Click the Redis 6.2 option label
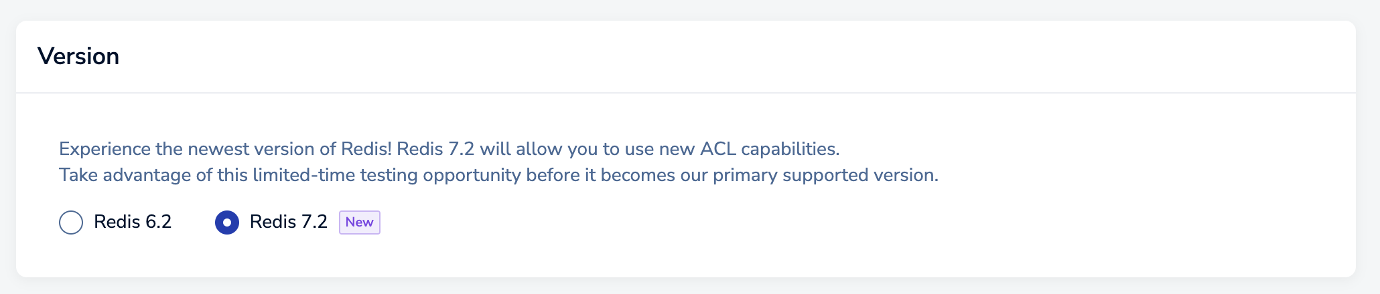This screenshot has width=1380, height=294. [133, 222]
